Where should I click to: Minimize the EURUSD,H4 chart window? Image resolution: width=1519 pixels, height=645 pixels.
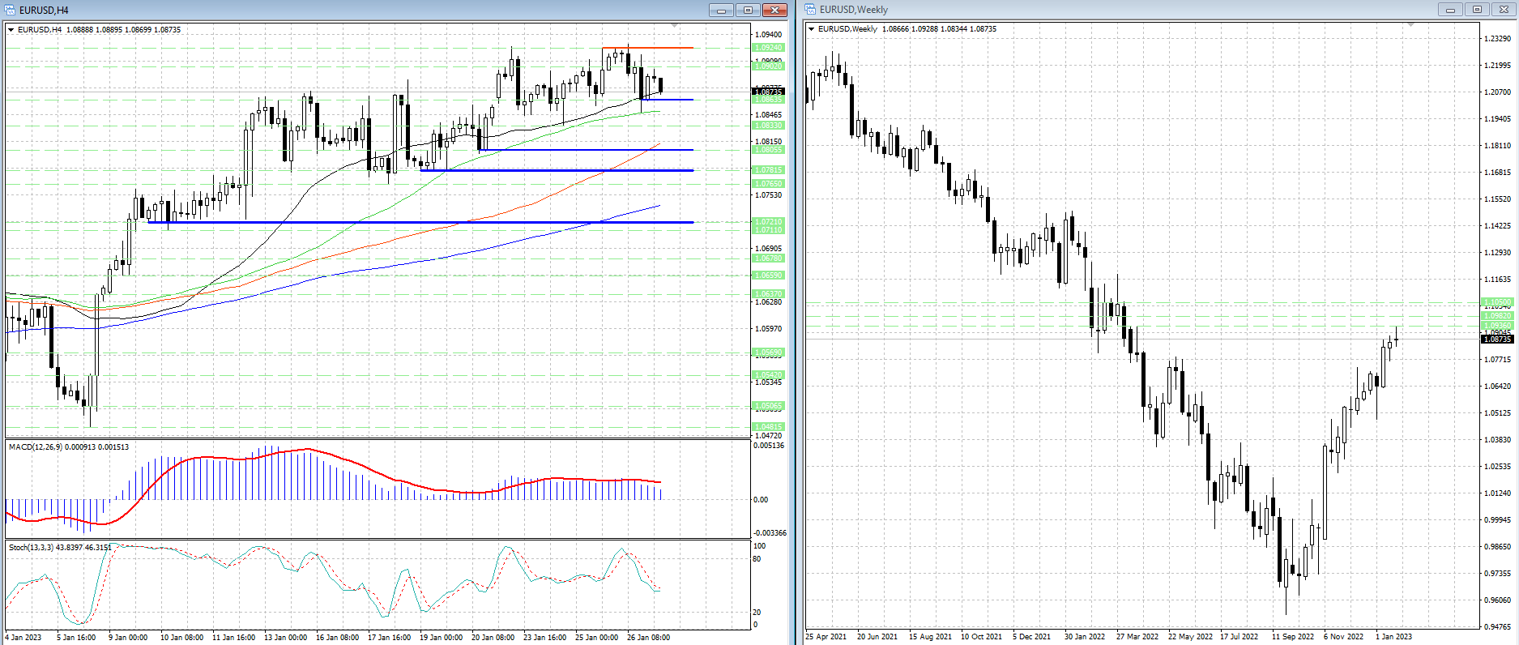point(721,10)
